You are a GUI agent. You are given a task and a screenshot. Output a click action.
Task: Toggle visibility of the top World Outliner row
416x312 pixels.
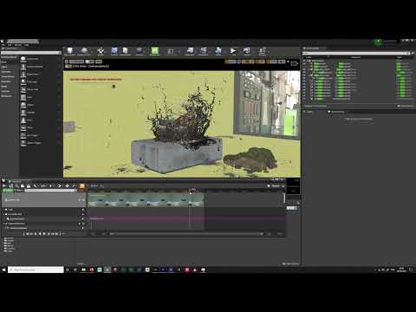point(304,61)
